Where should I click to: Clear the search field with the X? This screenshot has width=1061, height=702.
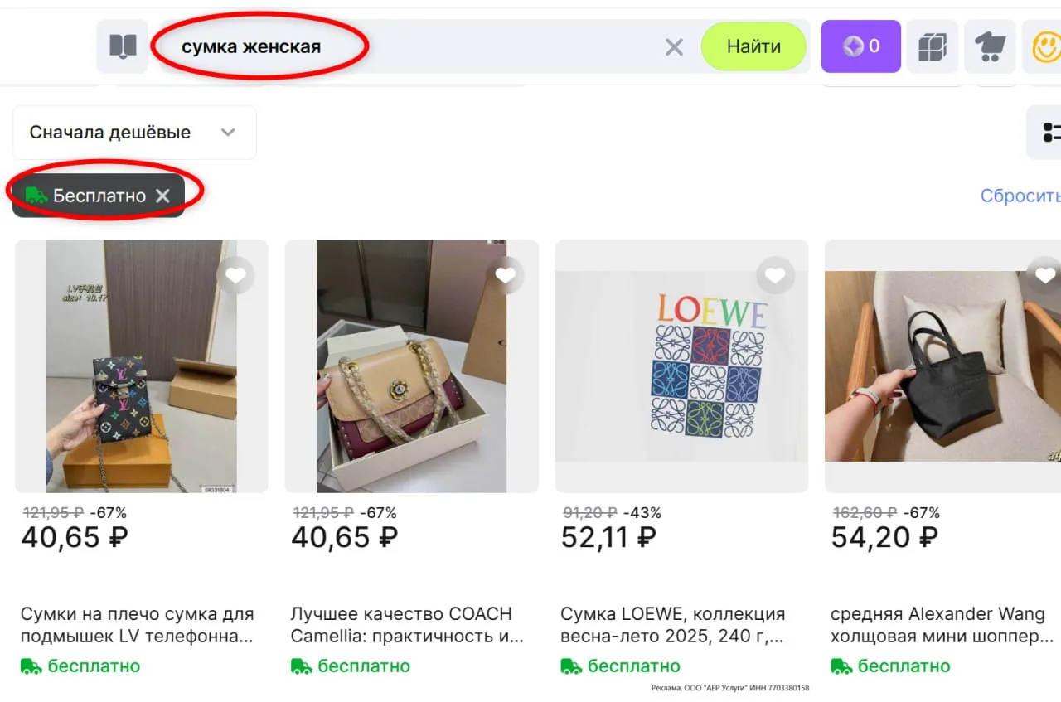pyautogui.click(x=674, y=47)
